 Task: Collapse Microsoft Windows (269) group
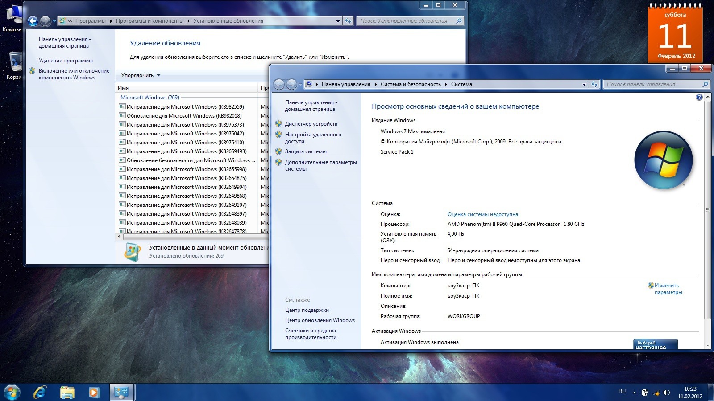click(x=150, y=98)
